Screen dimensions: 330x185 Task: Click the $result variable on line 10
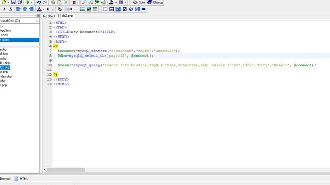(x=65, y=65)
